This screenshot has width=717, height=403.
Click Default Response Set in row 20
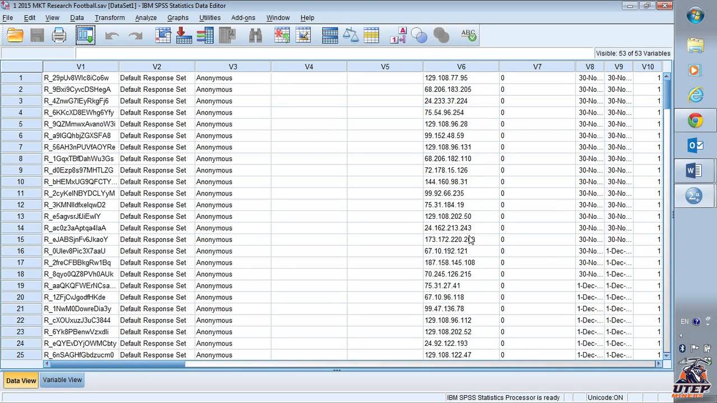click(157, 297)
